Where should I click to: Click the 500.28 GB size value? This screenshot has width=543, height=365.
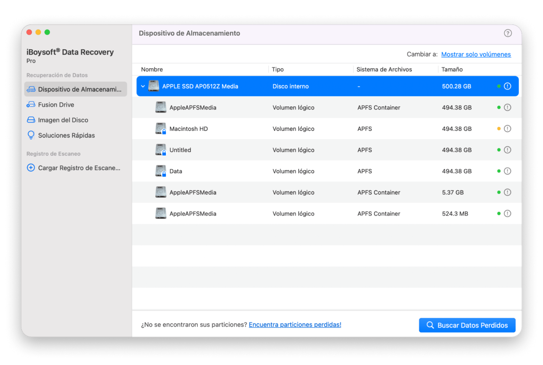coord(457,86)
